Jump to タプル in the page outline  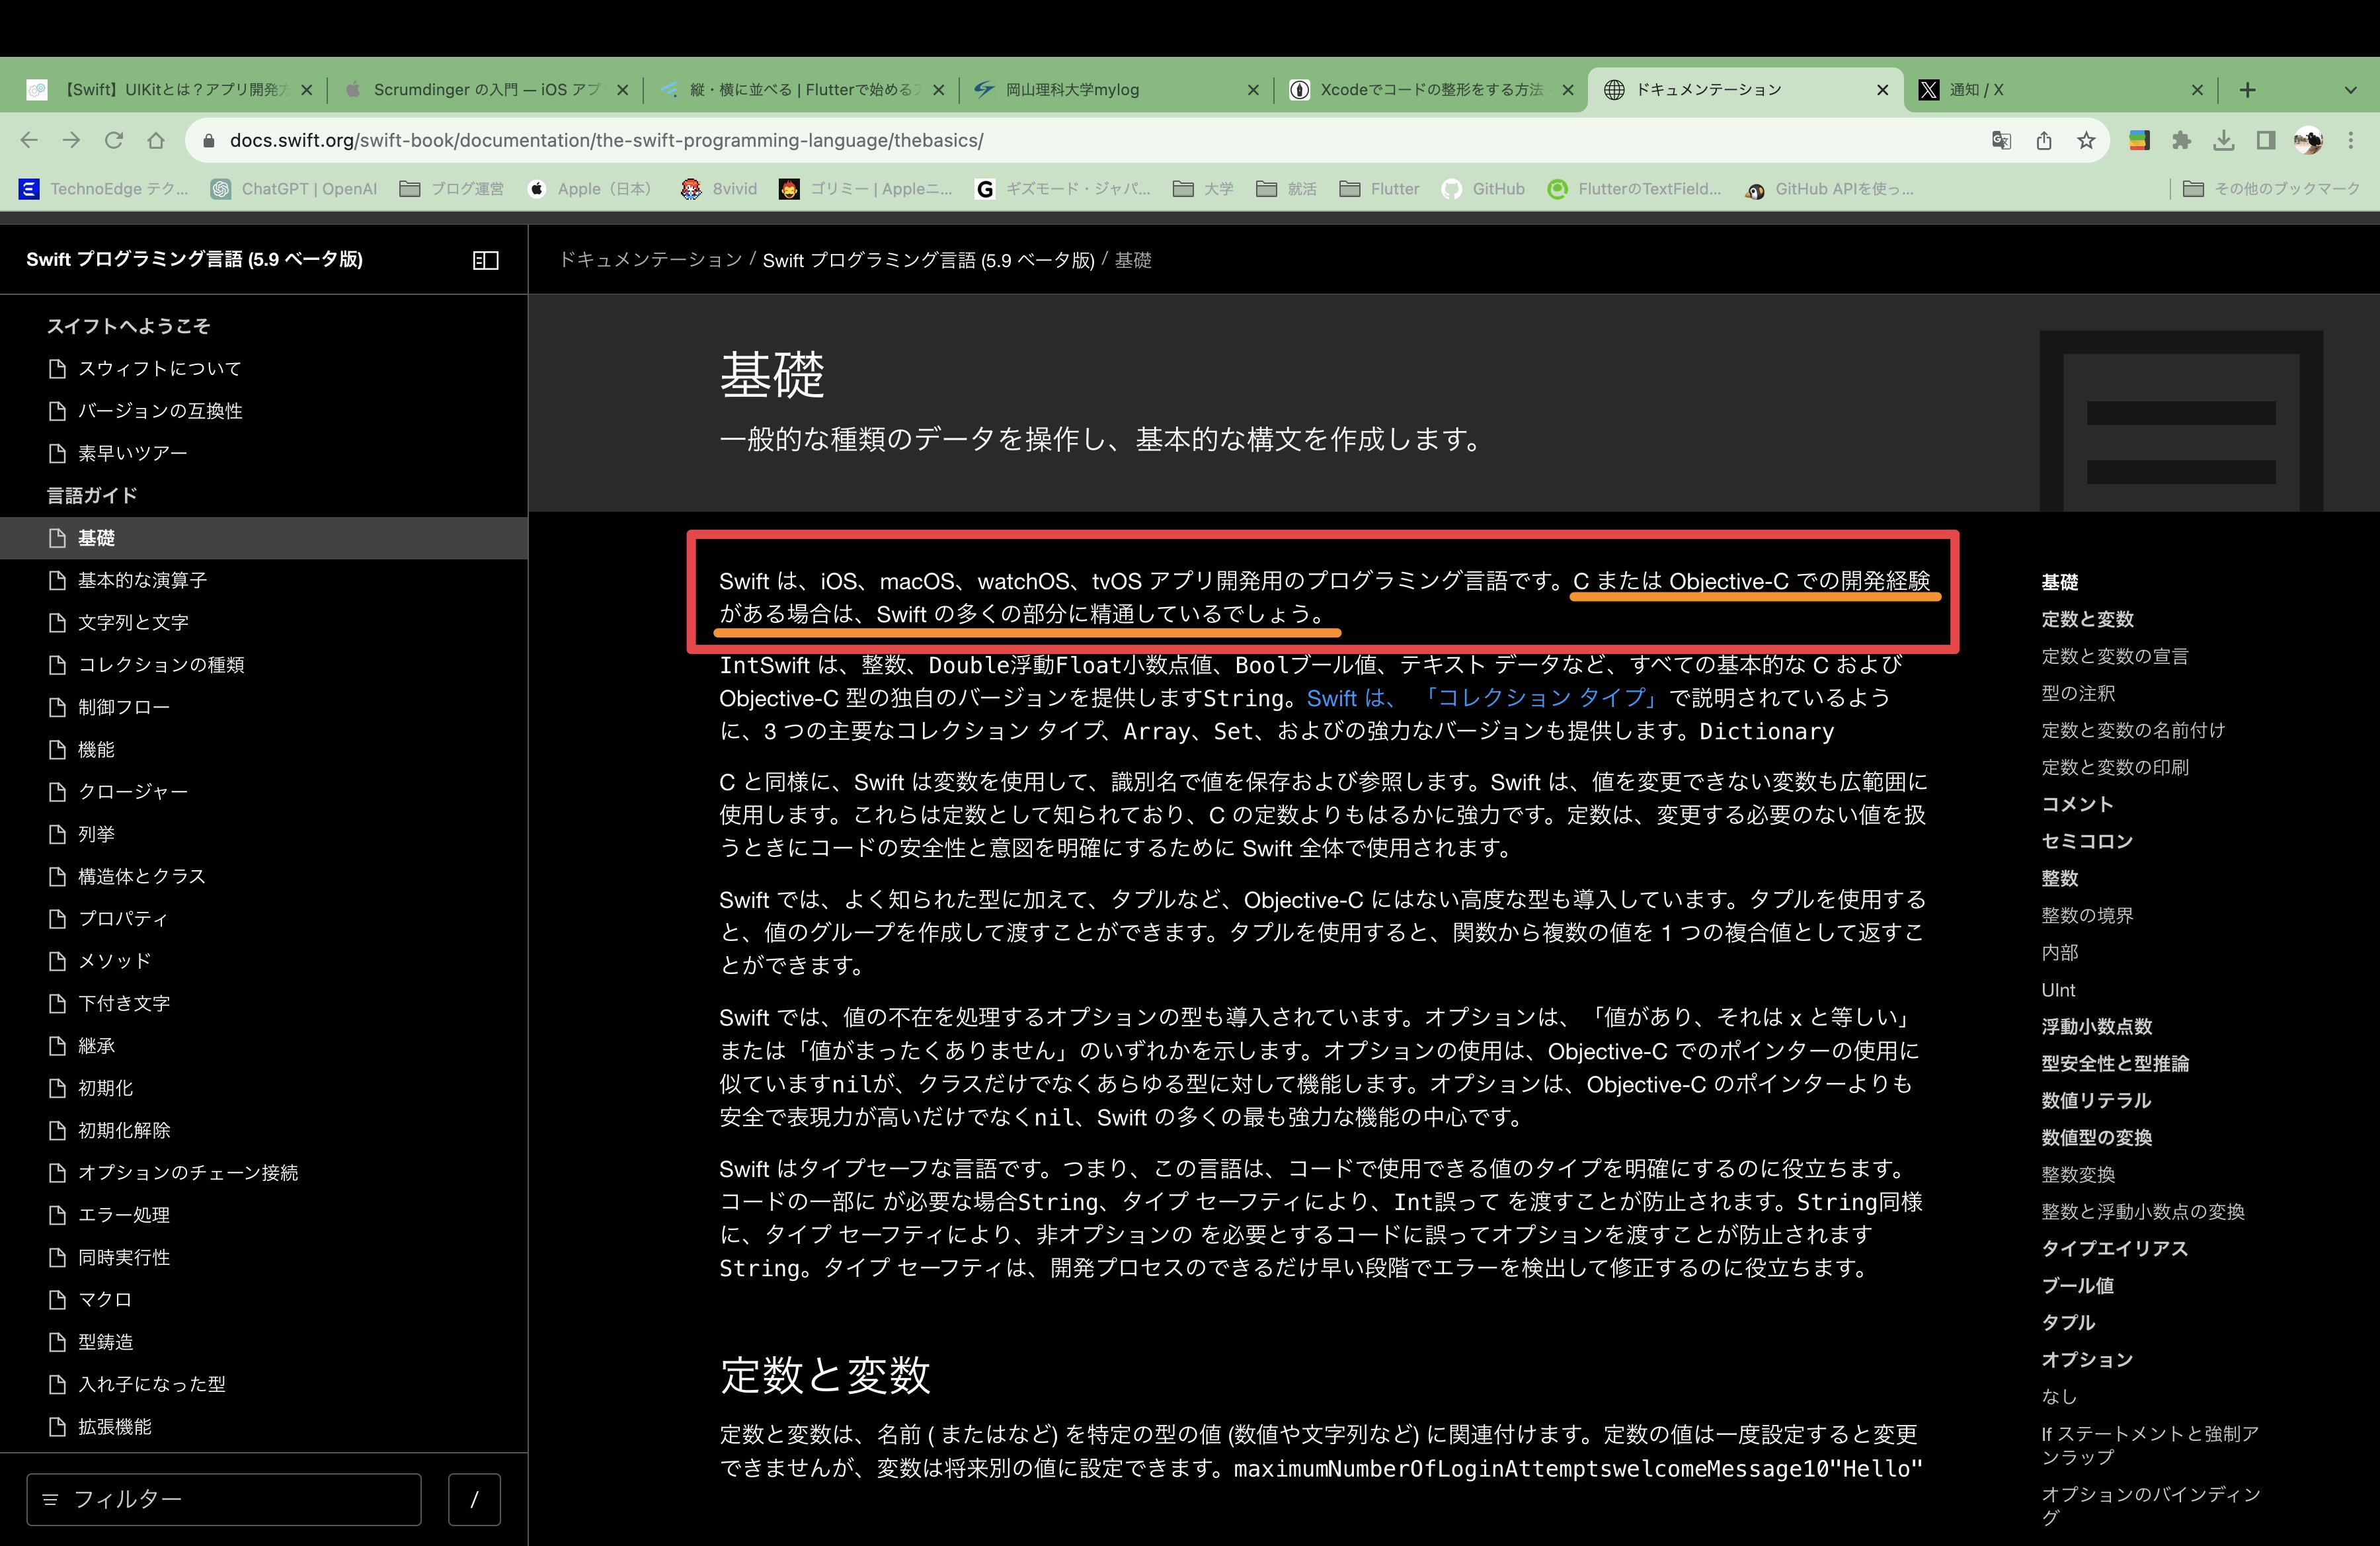click(x=2068, y=1322)
